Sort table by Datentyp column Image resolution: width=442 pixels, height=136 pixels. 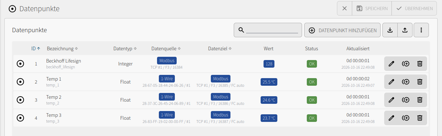125,48
